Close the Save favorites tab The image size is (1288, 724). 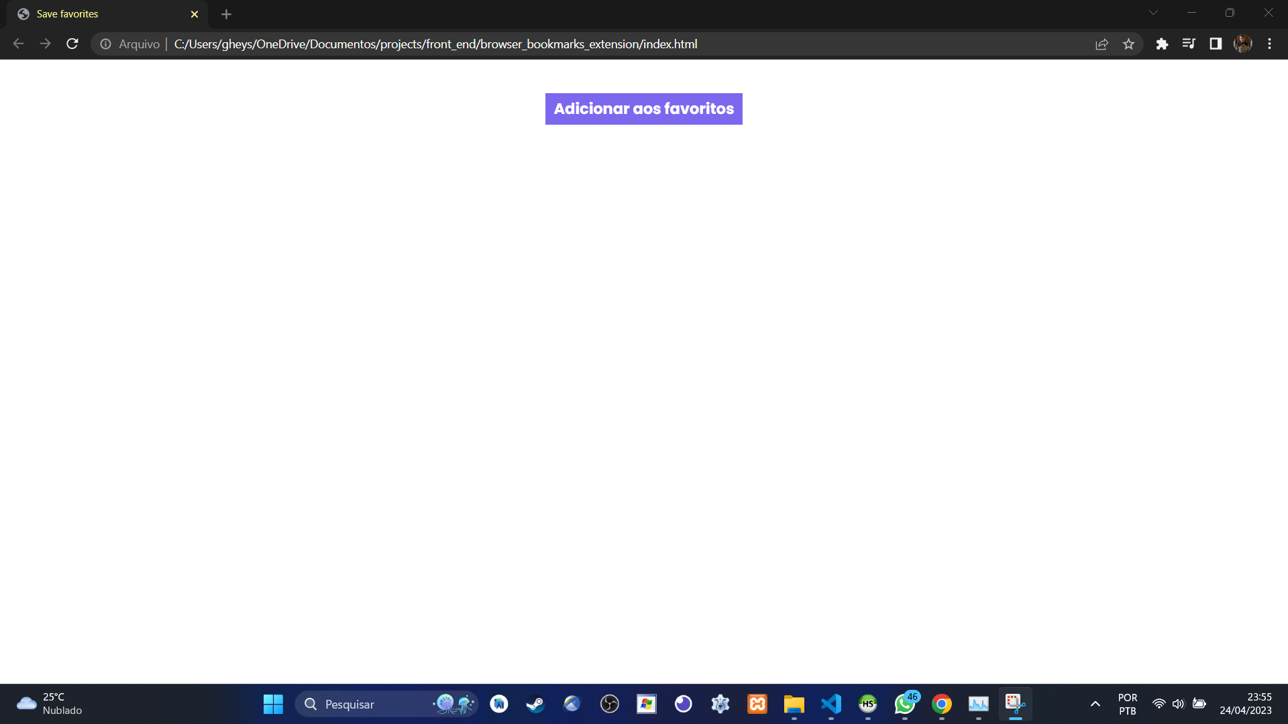click(195, 14)
